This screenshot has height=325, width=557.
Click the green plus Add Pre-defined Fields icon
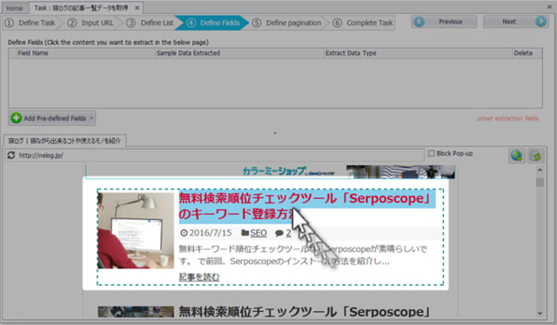point(16,118)
